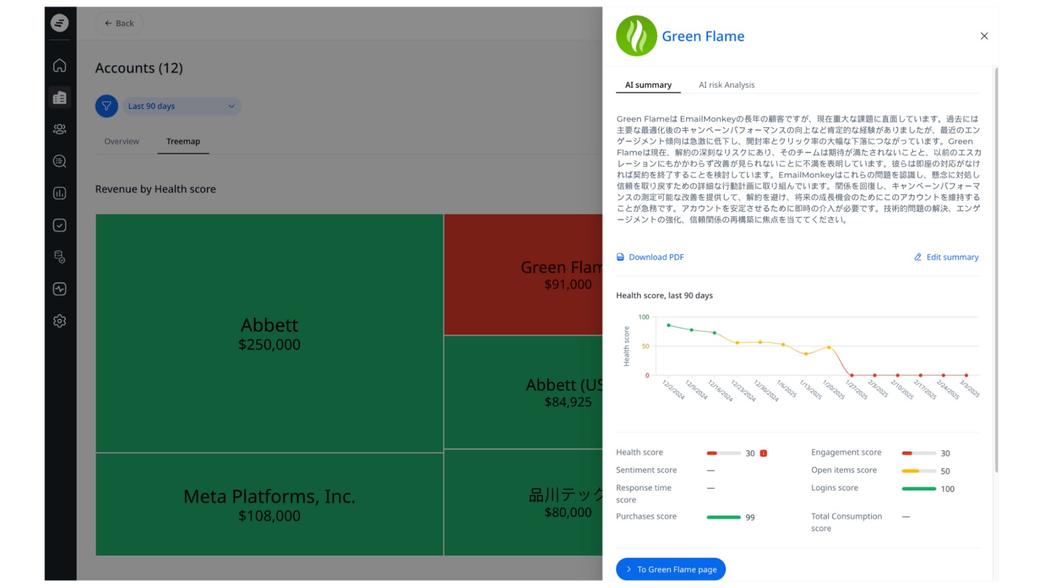The height and width of the screenshot is (588, 1045).
Task: Click the Download PDF link
Action: point(650,257)
